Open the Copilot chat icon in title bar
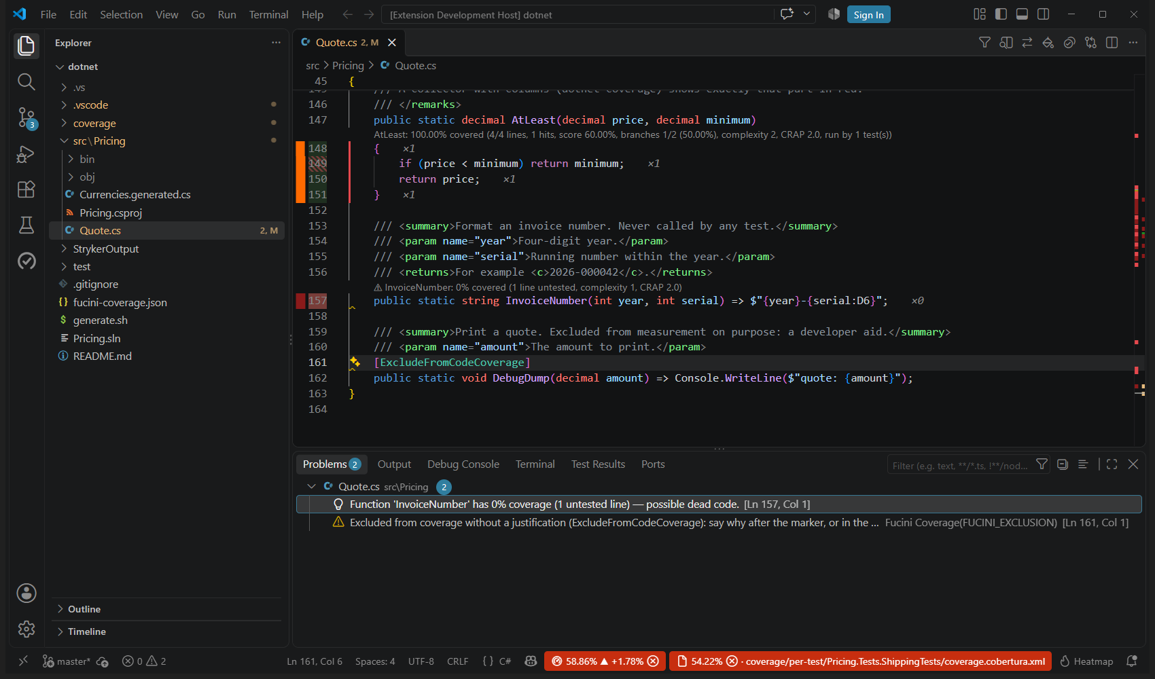The width and height of the screenshot is (1155, 679). (x=787, y=14)
